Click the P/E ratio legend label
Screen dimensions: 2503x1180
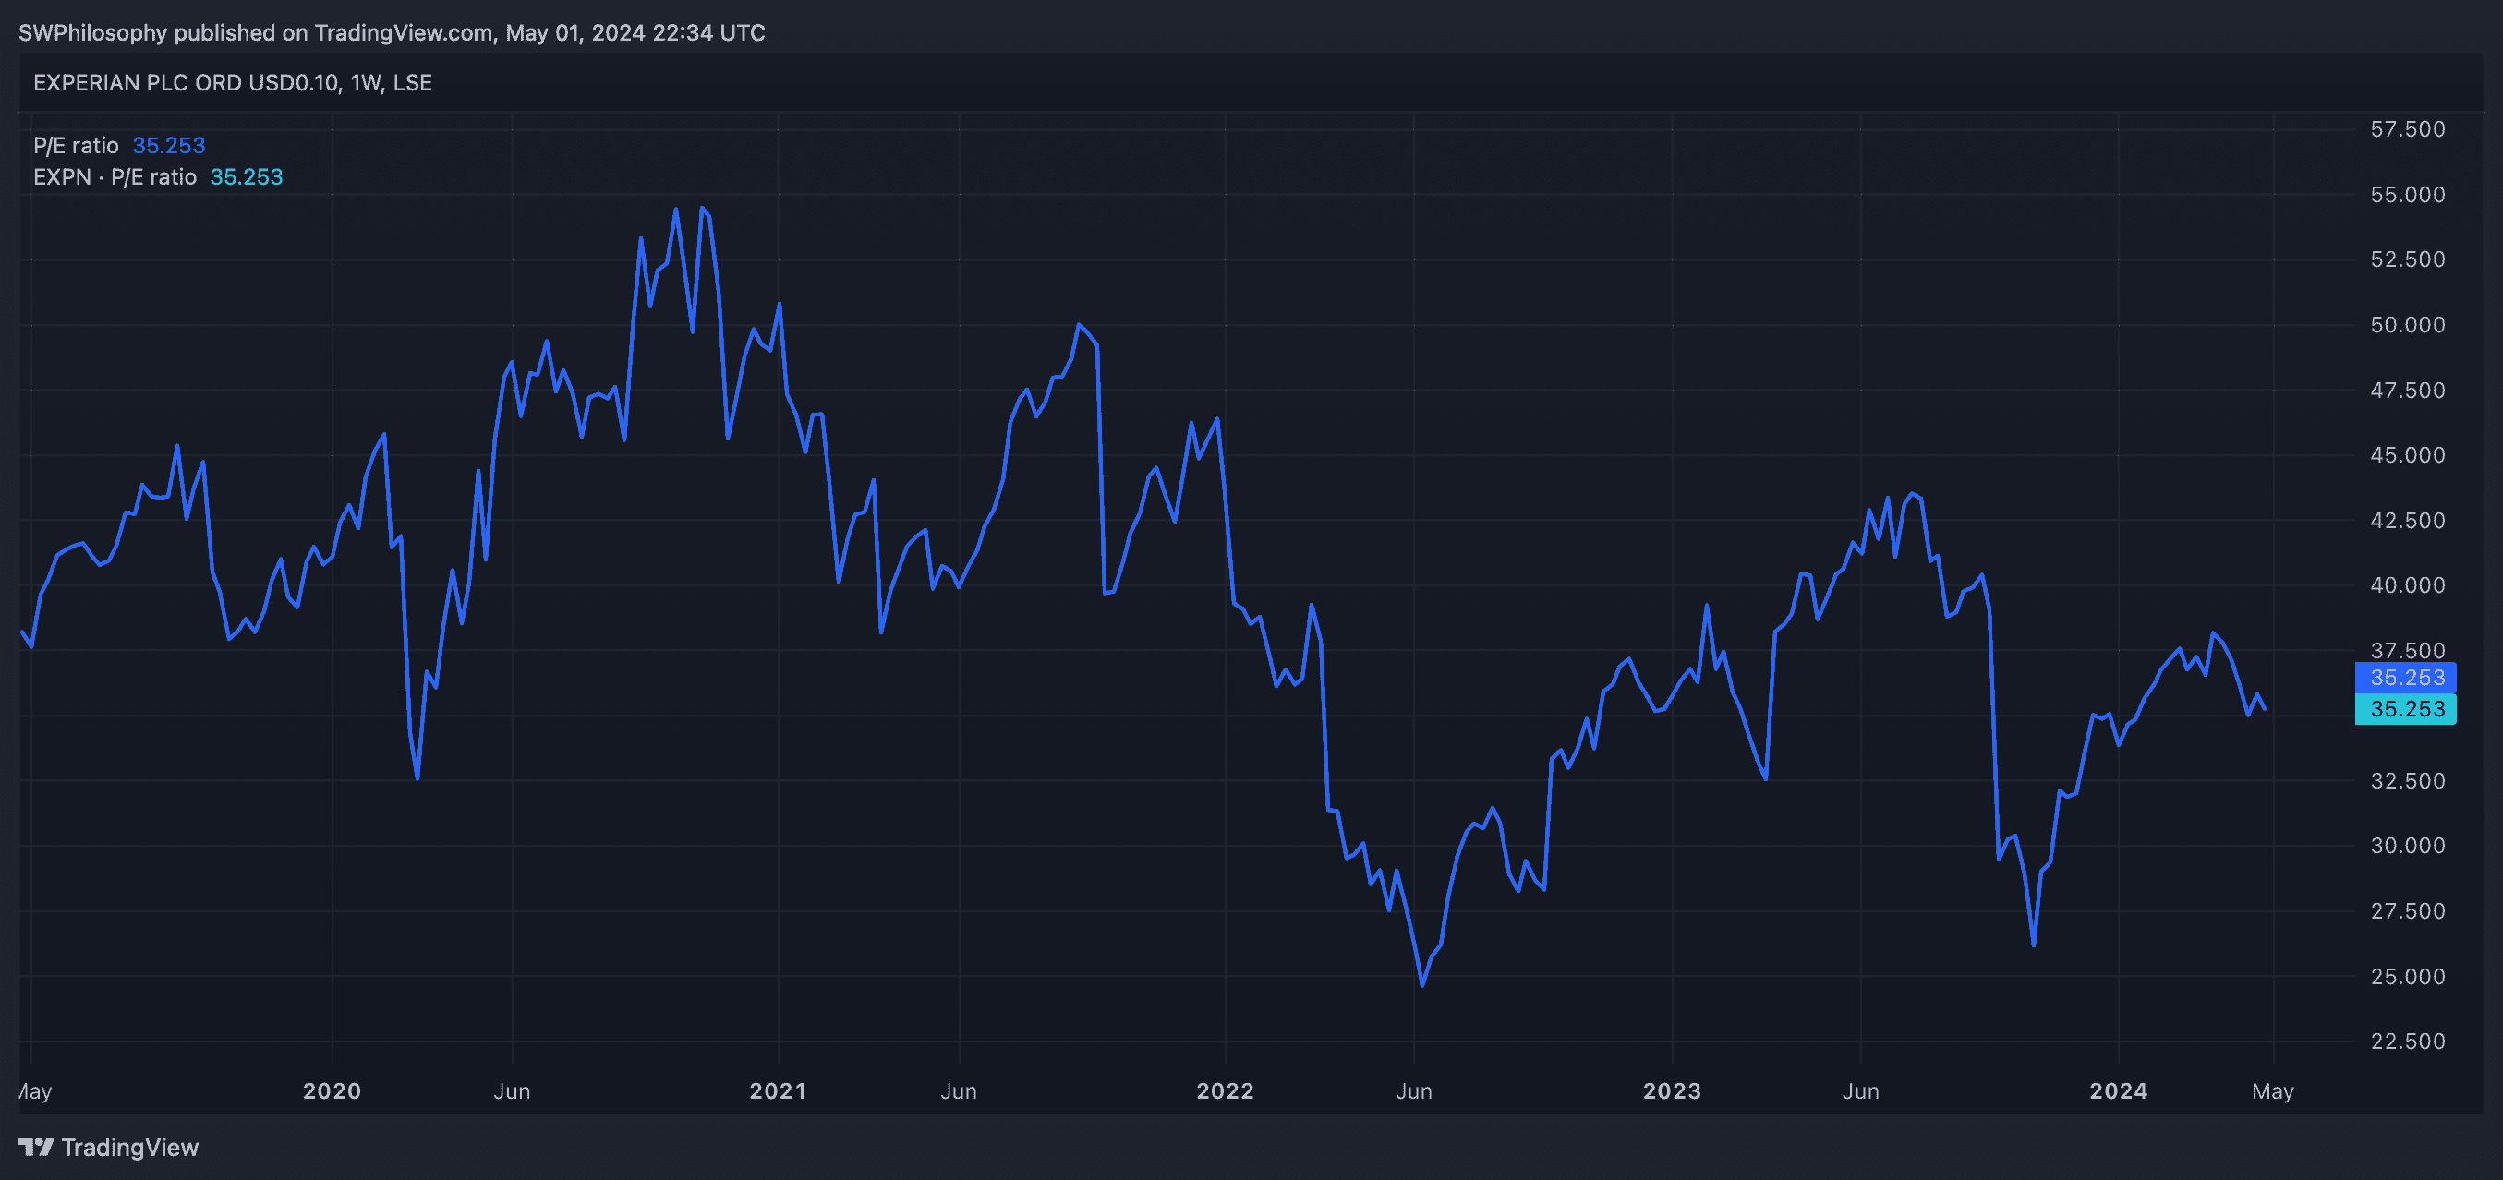[x=76, y=146]
